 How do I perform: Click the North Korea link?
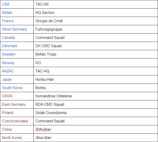[12, 138]
